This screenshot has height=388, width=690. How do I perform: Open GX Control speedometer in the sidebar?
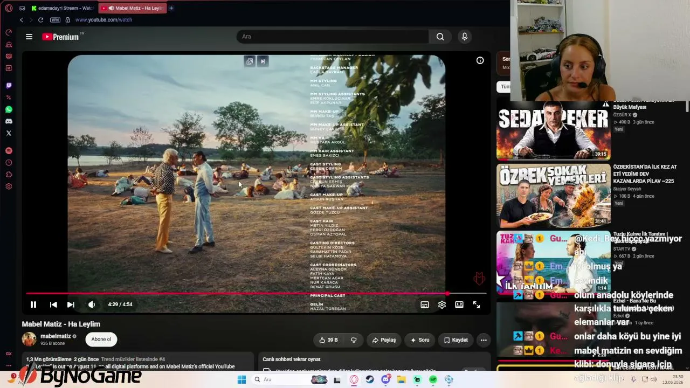(x=9, y=32)
